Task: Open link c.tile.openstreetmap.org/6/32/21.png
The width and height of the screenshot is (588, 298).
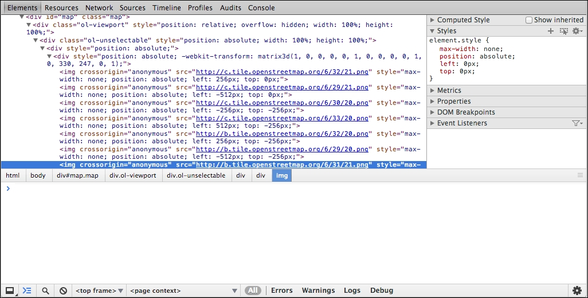Action: [282, 72]
